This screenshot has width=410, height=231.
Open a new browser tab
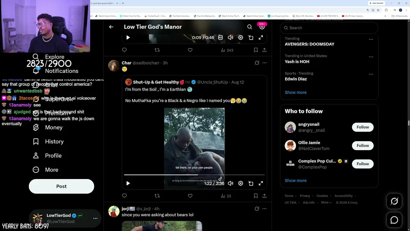coord(123,3)
